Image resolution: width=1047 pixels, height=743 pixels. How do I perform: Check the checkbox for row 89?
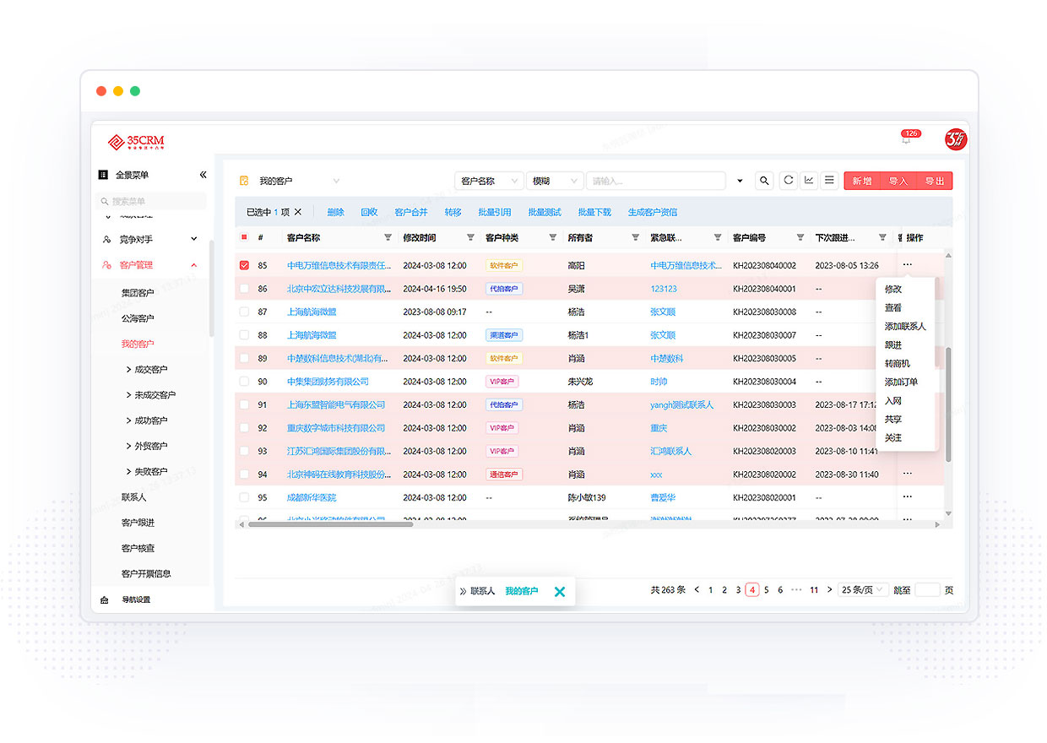(244, 358)
